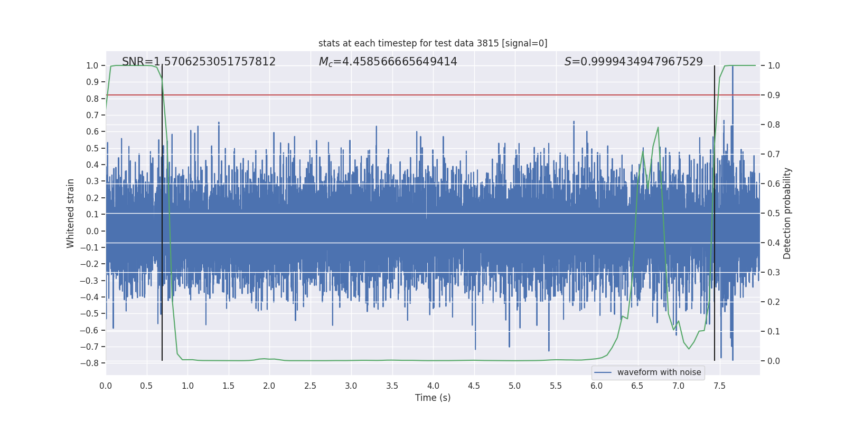Click the 0.5 tick on detection probability axis
Viewport: 845px width, 422px height.
pos(774,214)
